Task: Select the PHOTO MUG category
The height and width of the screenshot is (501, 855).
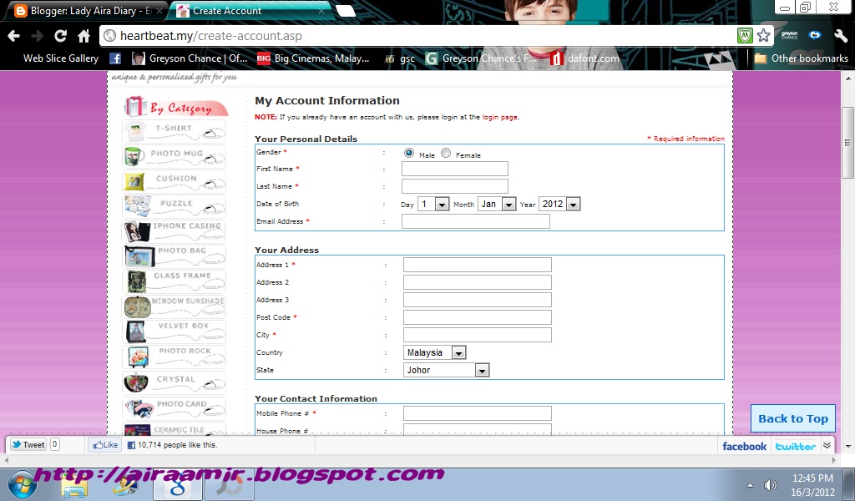Action: 174,156
